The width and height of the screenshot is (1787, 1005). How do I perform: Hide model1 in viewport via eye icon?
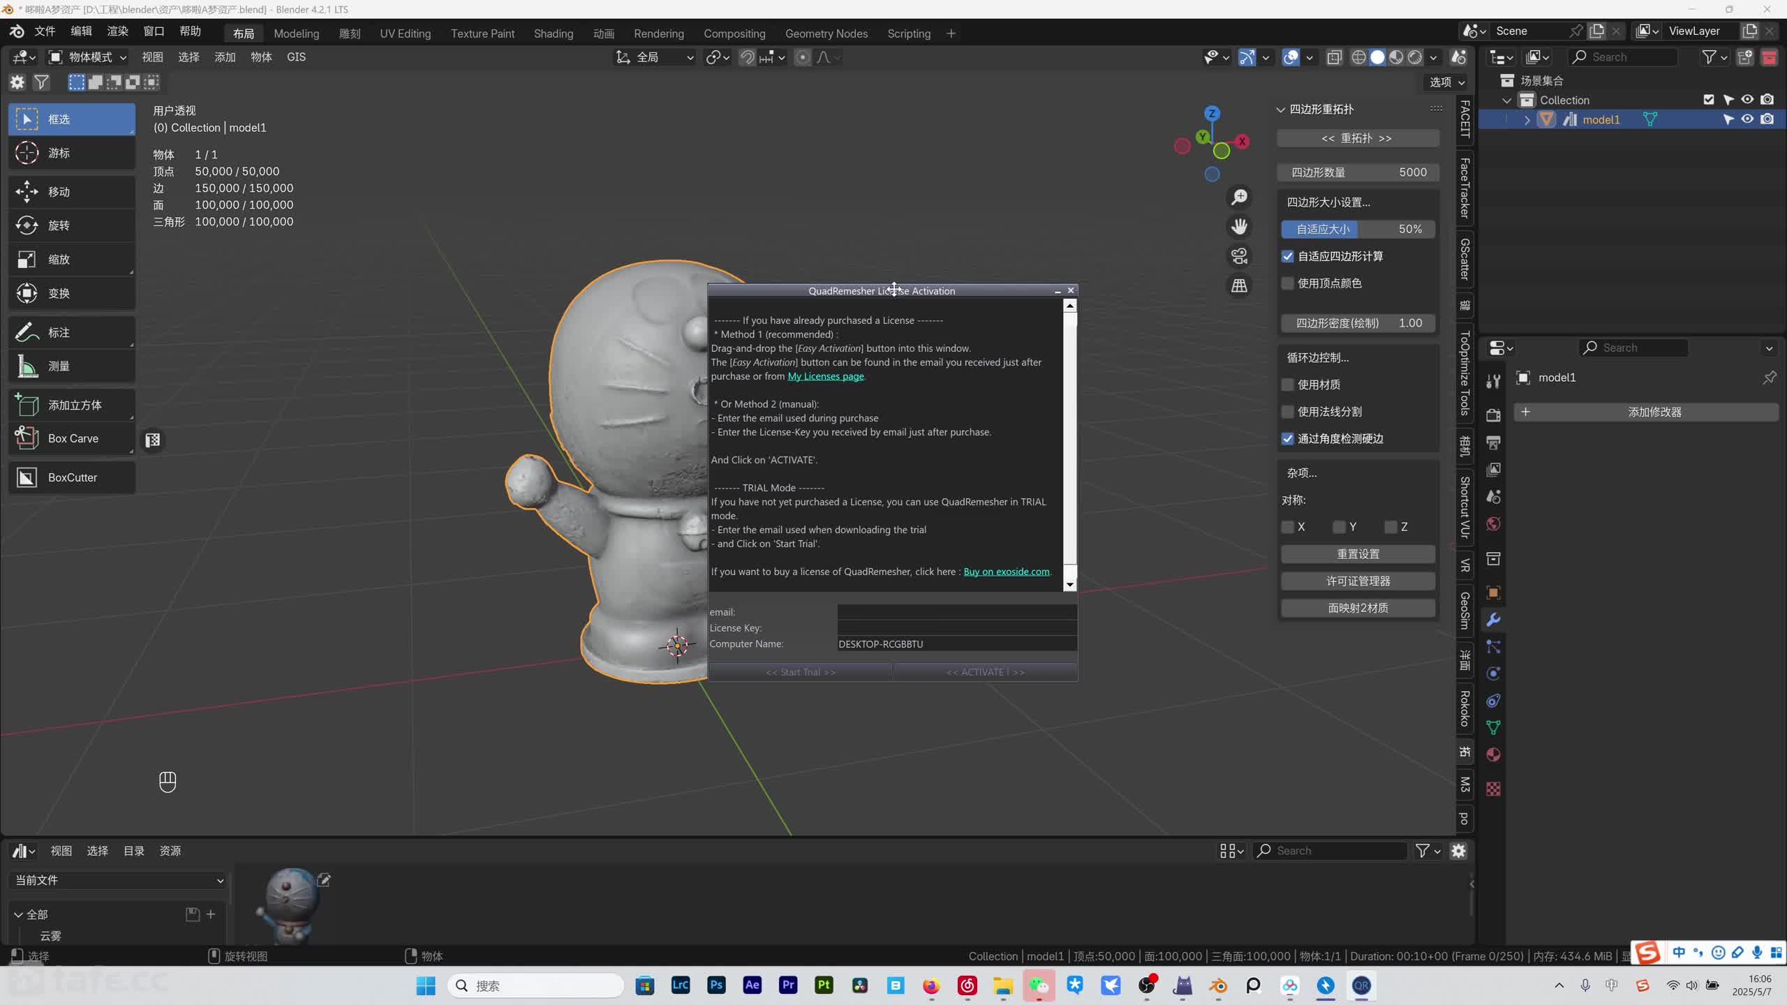1747,119
